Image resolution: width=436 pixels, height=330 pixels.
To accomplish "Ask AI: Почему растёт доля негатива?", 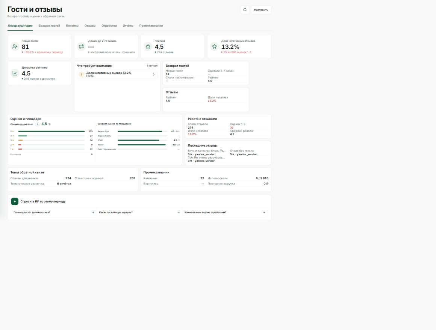I will pyautogui.click(x=54, y=212).
